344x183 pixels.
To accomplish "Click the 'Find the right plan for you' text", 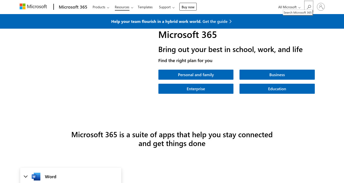I will tap(185, 61).
